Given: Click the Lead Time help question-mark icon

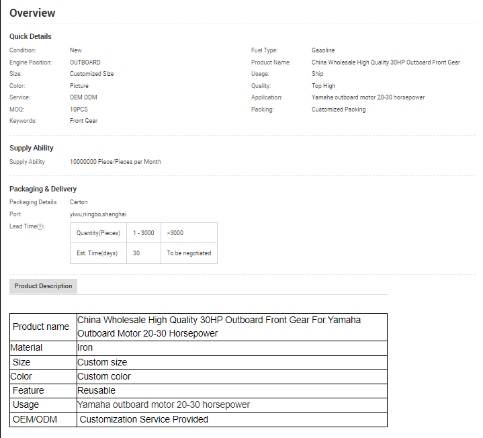Looking at the screenshot, I should (x=40, y=226).
